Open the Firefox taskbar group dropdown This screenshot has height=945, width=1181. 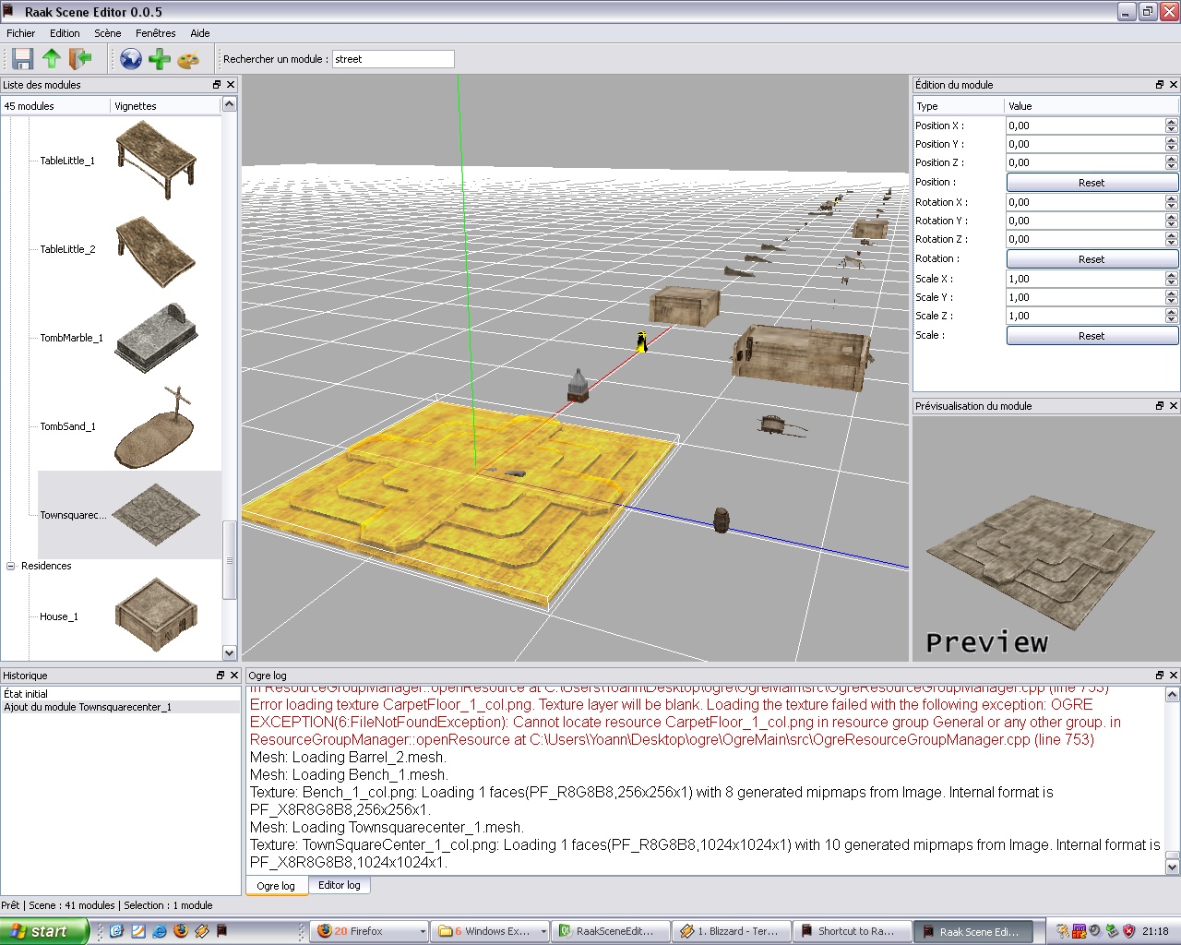(423, 931)
